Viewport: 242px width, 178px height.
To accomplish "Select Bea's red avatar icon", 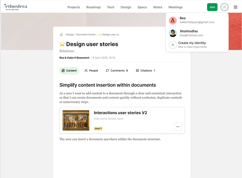I will [x=173, y=20].
